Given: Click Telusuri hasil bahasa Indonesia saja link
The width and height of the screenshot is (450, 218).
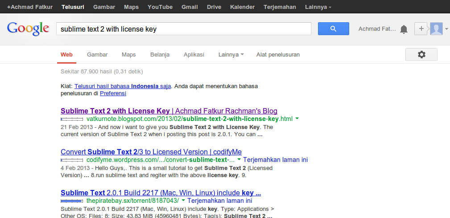Looking at the screenshot, I should [123, 86].
